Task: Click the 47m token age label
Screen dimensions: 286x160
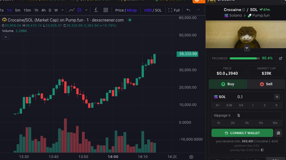Action: click(x=265, y=10)
